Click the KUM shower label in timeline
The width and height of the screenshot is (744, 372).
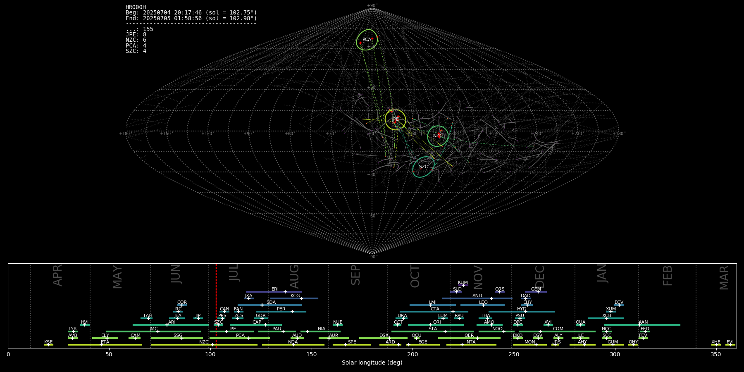click(x=463, y=283)
